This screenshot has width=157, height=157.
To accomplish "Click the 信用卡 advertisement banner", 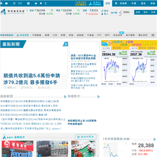I will pyautogui.click(x=129, y=43).
